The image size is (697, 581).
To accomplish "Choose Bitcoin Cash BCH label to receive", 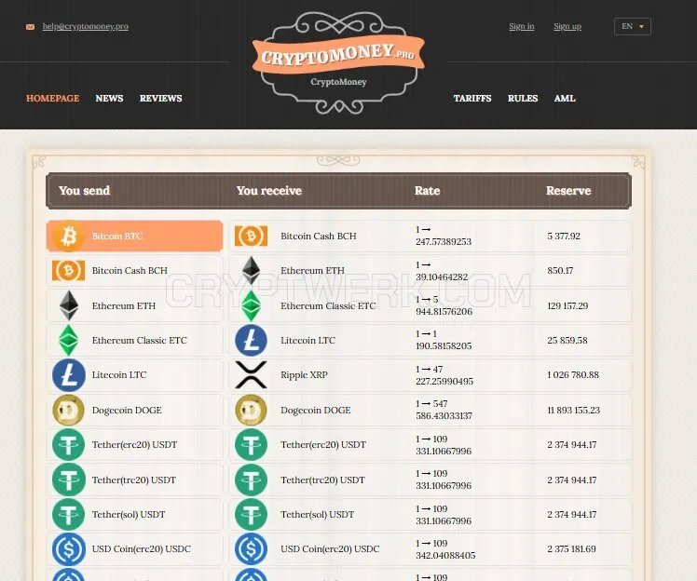I will (319, 236).
